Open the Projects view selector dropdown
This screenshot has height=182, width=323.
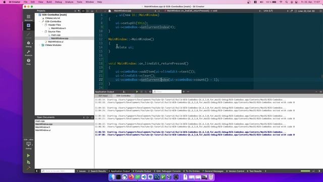click(56, 11)
